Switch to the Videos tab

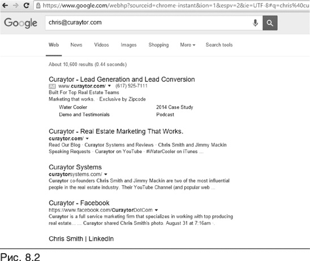pos(101,45)
